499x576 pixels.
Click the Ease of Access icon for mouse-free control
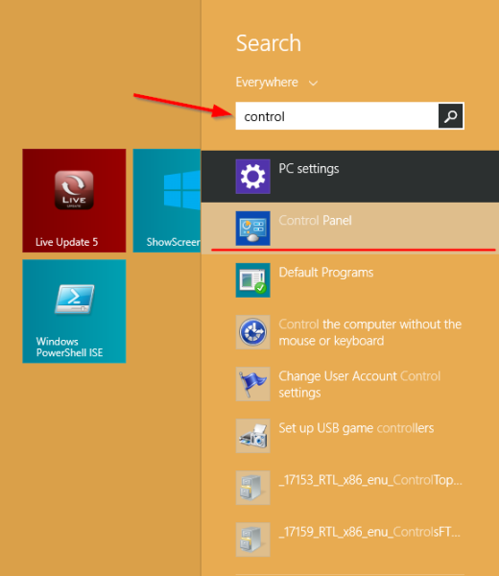pos(253,332)
